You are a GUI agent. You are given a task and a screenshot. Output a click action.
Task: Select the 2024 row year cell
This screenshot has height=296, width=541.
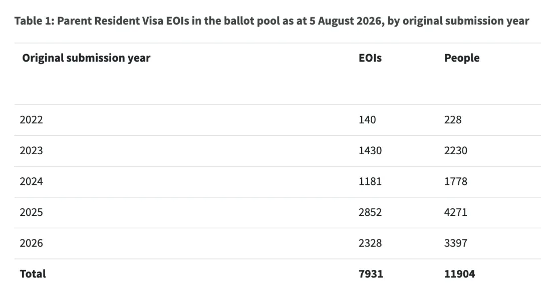pyautogui.click(x=32, y=181)
